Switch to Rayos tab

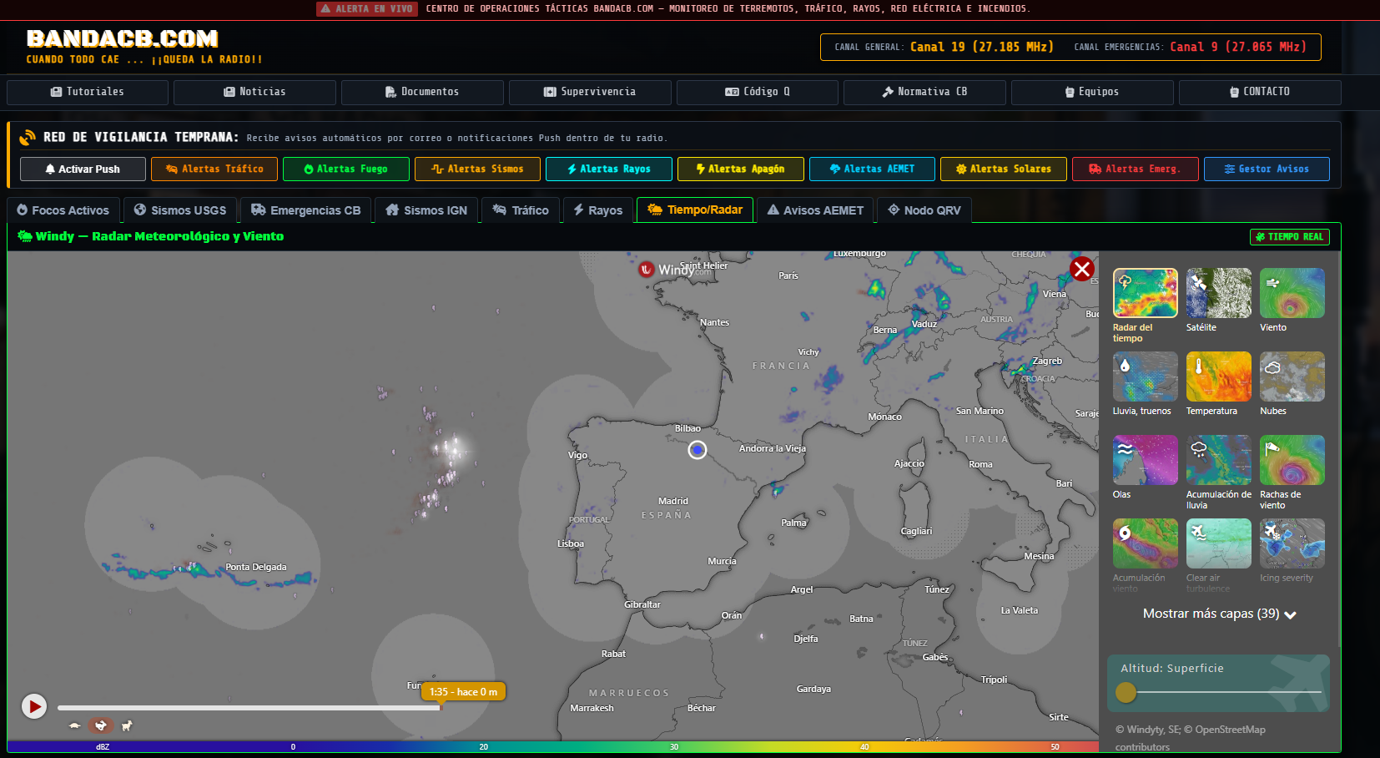(x=598, y=210)
